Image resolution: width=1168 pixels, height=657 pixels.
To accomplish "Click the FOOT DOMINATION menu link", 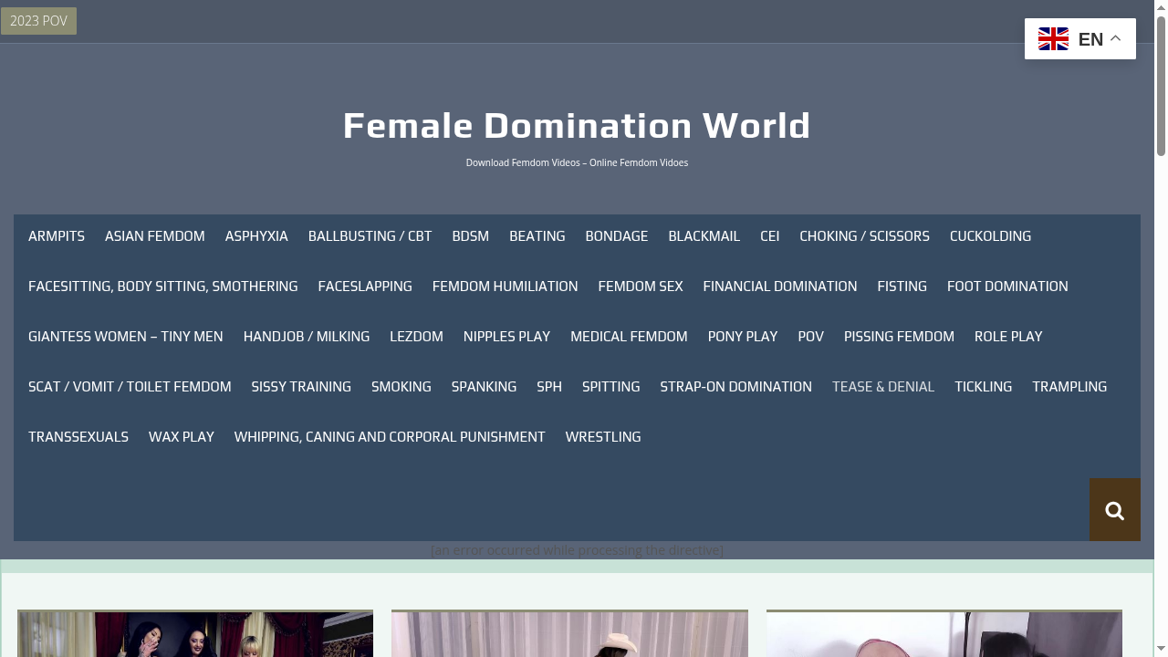I will (1007, 286).
